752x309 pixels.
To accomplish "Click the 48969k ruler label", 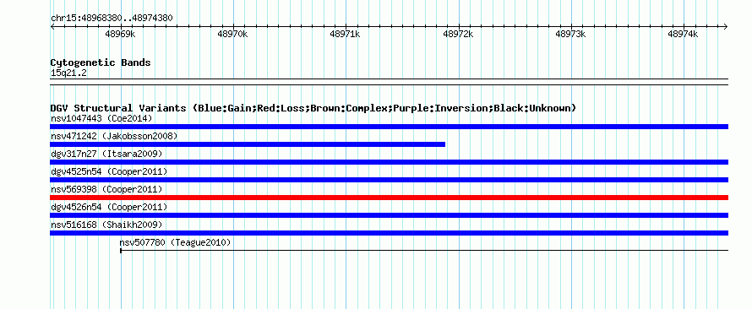I will [x=120, y=34].
